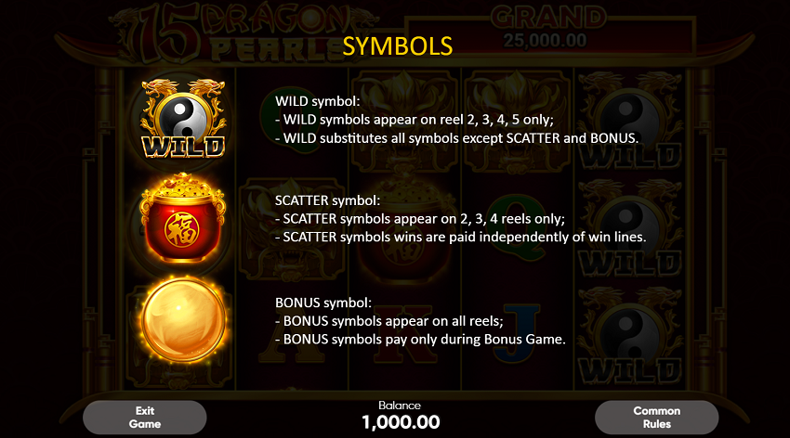790x438 pixels.
Task: Click text about BONUS symbols paying during Bonus Game
Action: [x=420, y=340]
